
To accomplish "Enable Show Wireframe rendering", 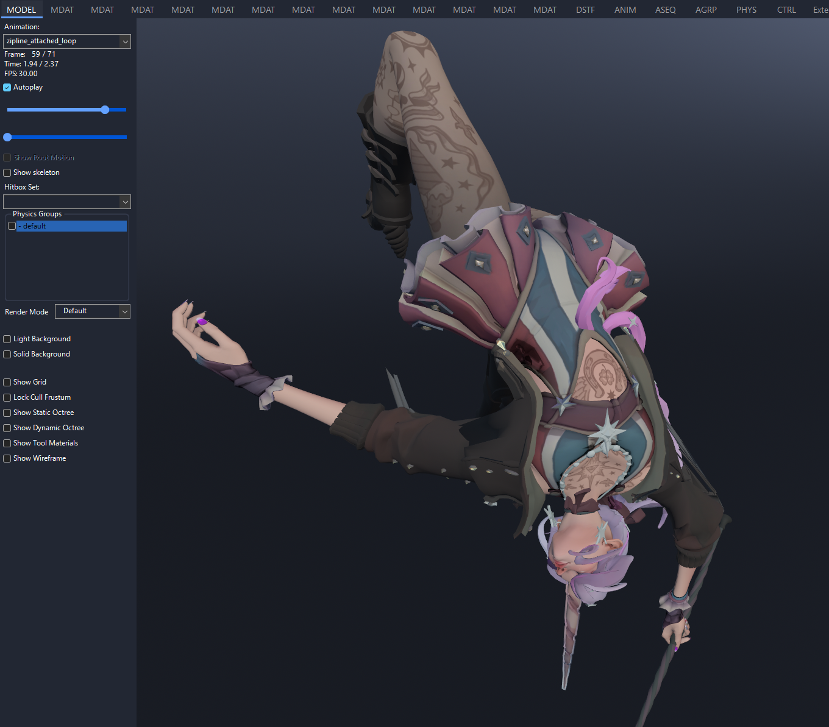I will tap(7, 459).
